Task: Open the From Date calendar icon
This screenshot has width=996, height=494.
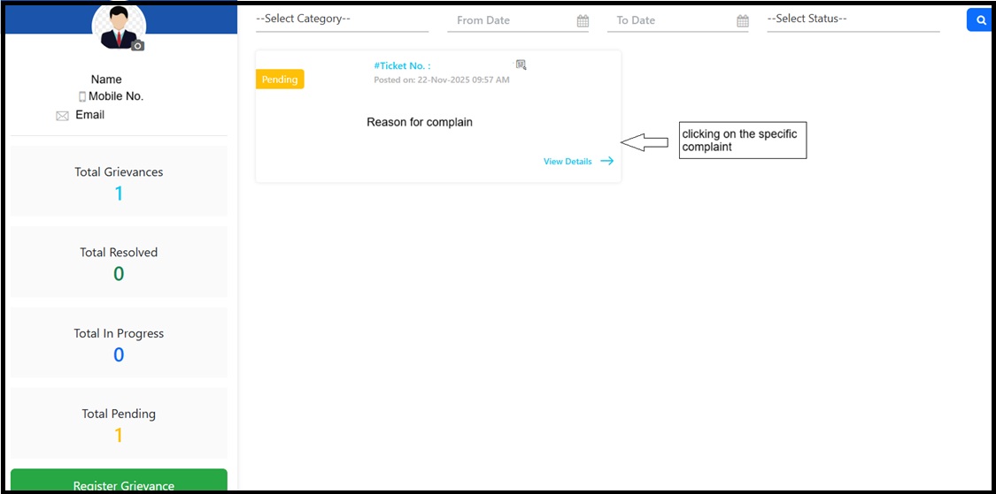Action: pyautogui.click(x=583, y=21)
